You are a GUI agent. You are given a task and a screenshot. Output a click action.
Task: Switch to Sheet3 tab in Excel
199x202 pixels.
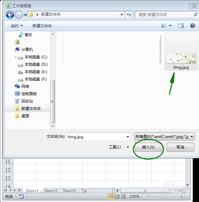click(x=69, y=190)
